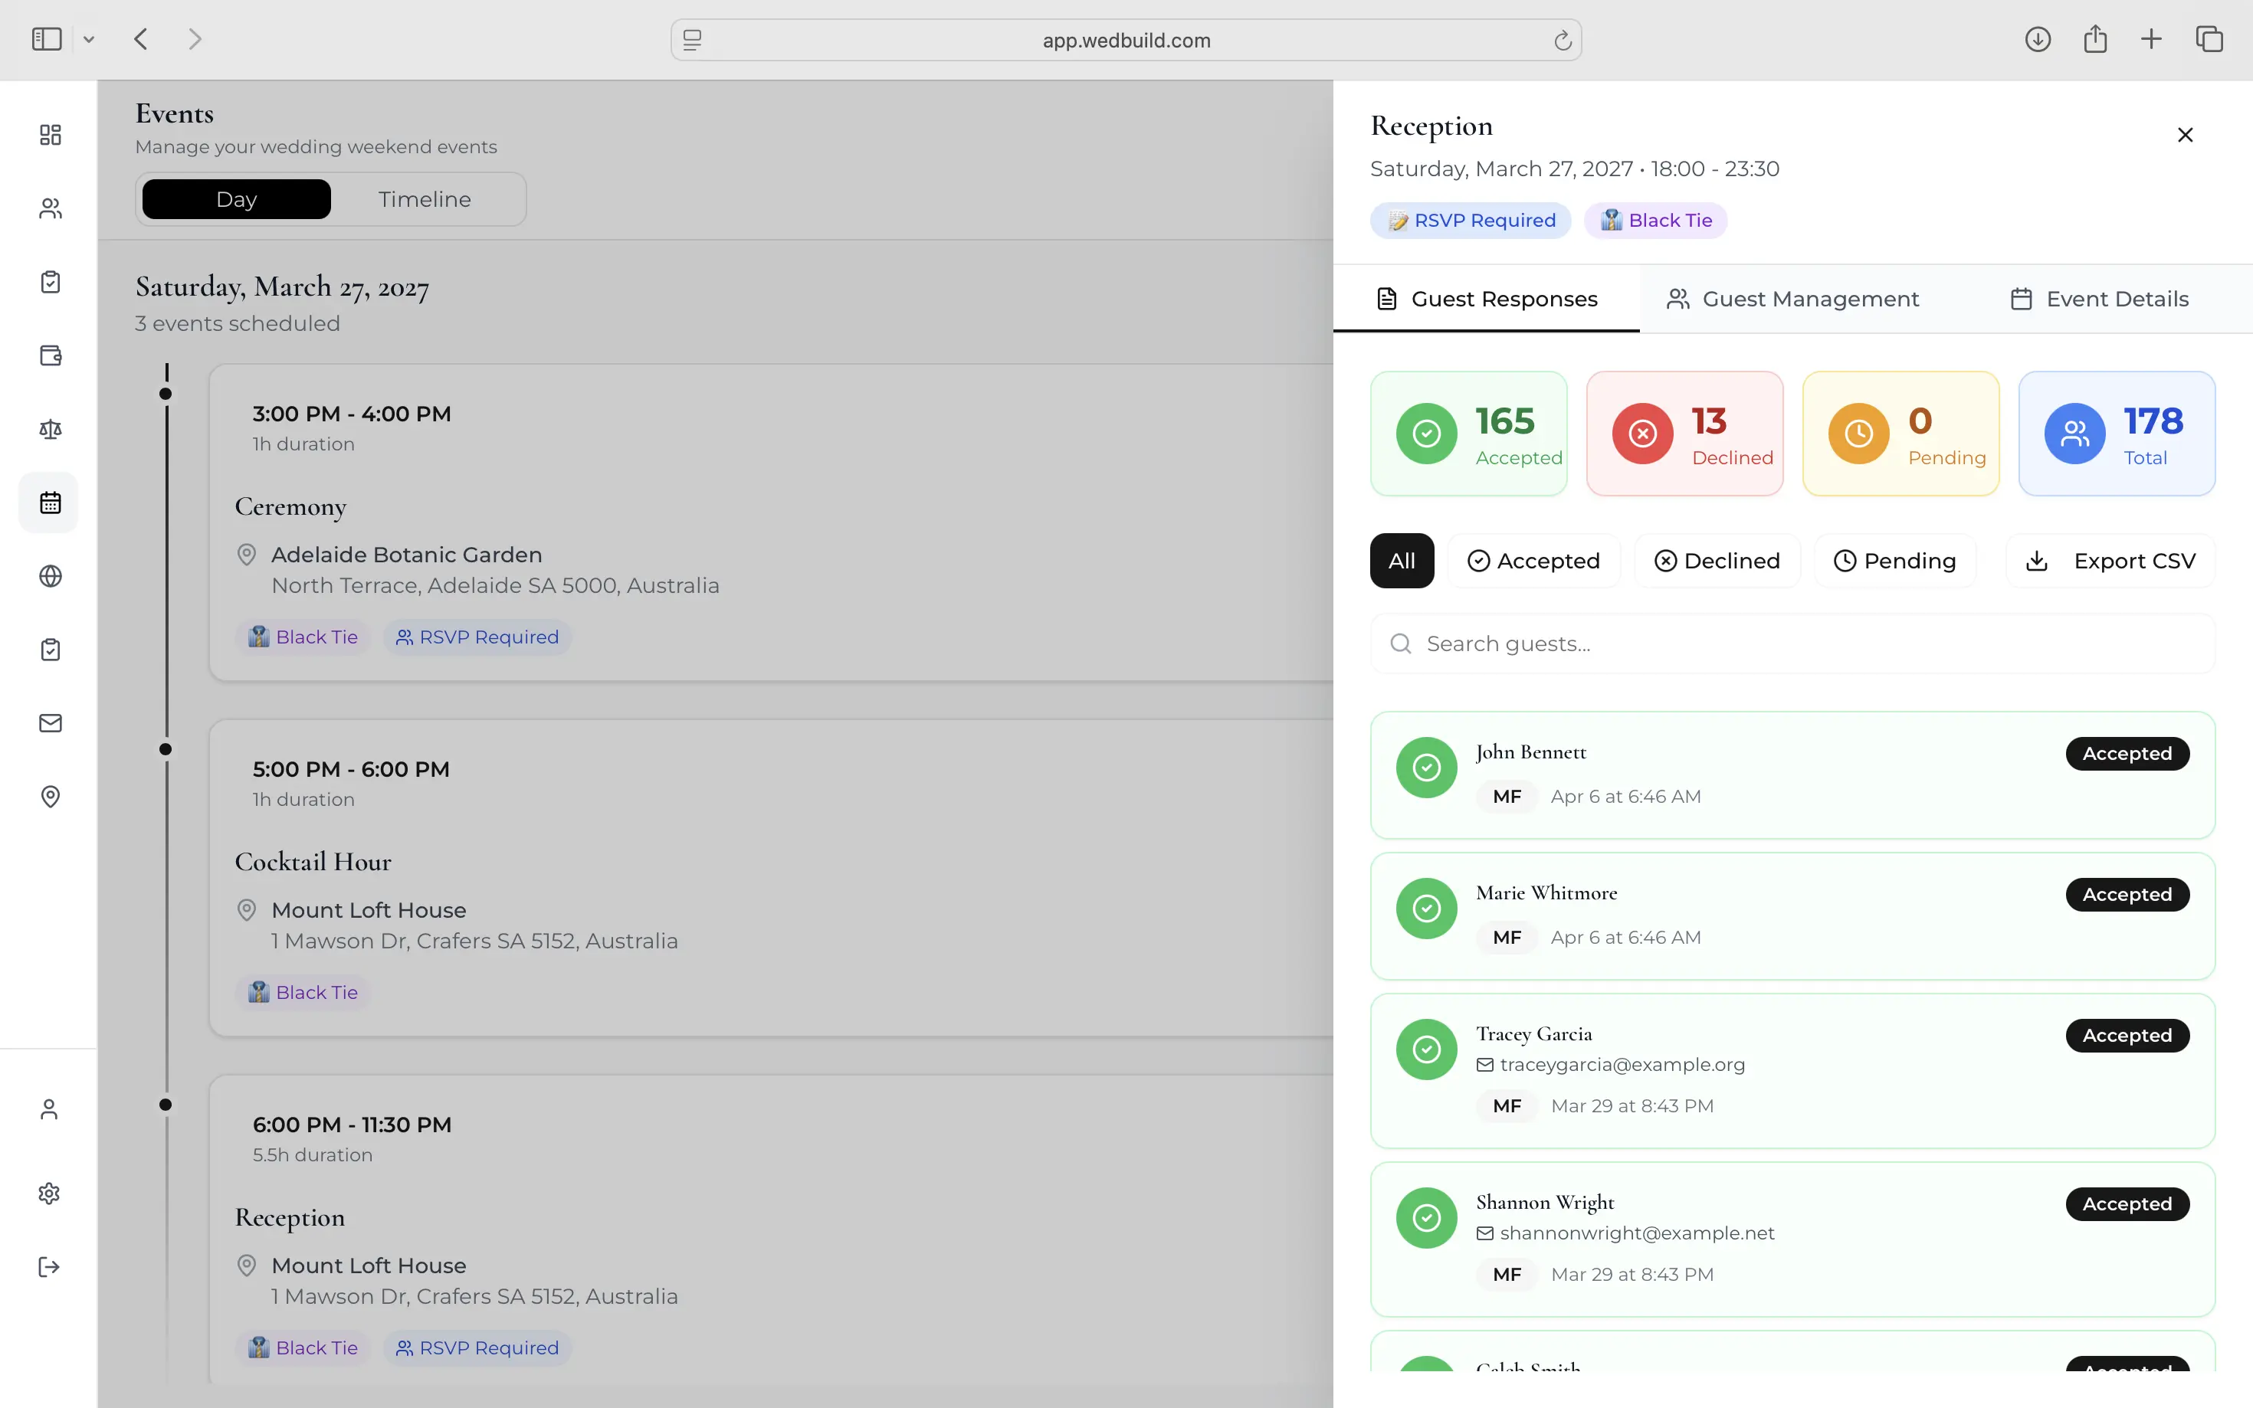Open the guests people icon in sidebar
The image size is (2253, 1408).
tap(51, 208)
